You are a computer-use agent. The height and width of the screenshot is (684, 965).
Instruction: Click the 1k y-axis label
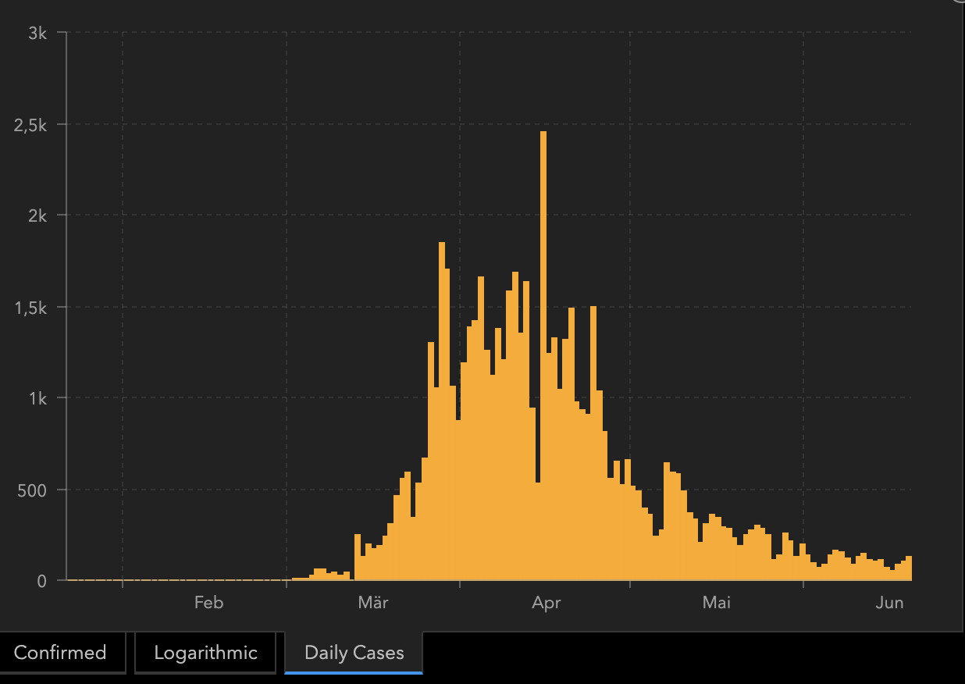(37, 398)
